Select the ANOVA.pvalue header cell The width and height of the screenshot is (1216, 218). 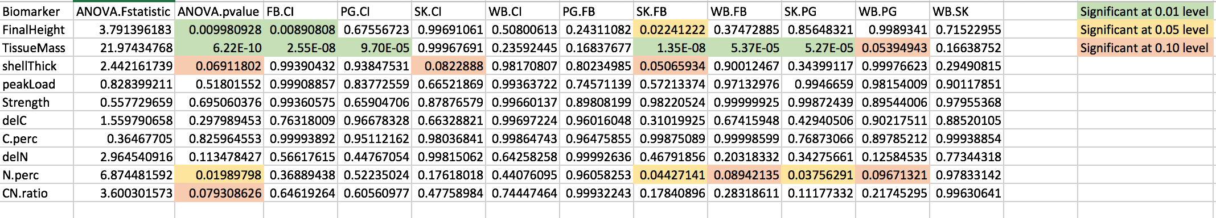[219, 11]
